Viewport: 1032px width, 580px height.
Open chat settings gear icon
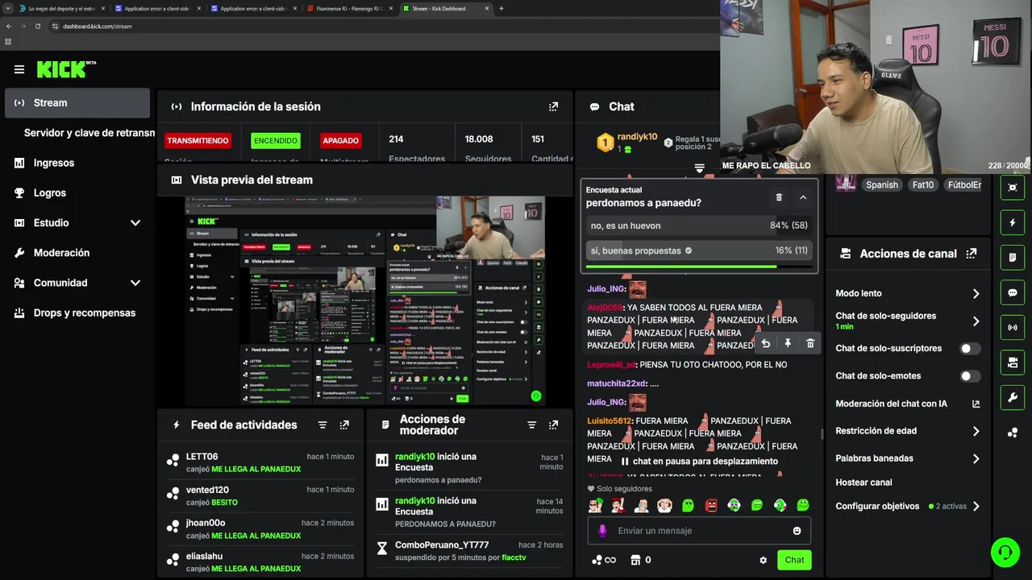[x=763, y=560]
